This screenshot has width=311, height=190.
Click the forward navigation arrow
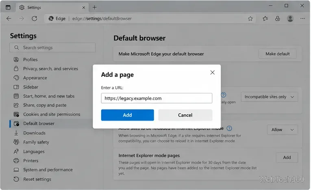22,19
